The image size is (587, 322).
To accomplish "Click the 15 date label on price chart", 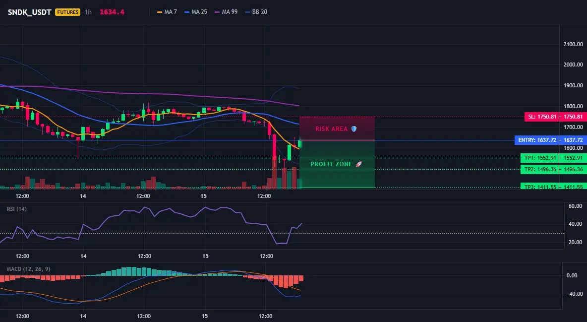I will coord(204,196).
